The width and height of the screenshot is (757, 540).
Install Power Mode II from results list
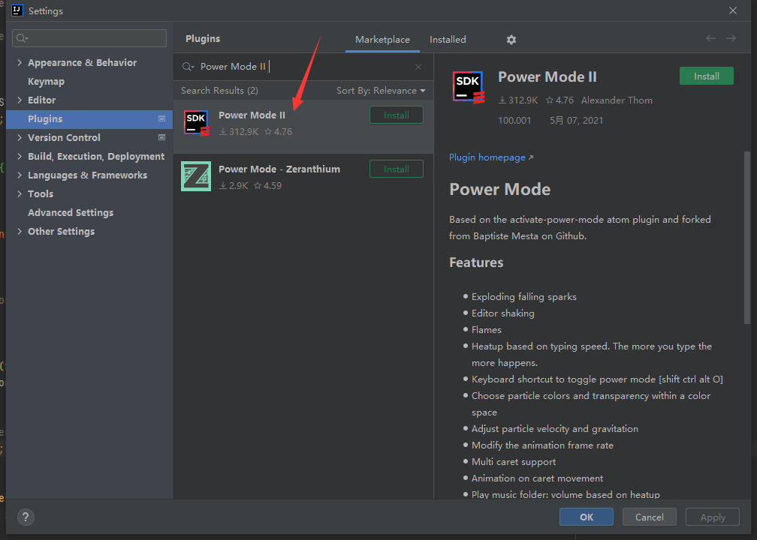pyautogui.click(x=397, y=115)
